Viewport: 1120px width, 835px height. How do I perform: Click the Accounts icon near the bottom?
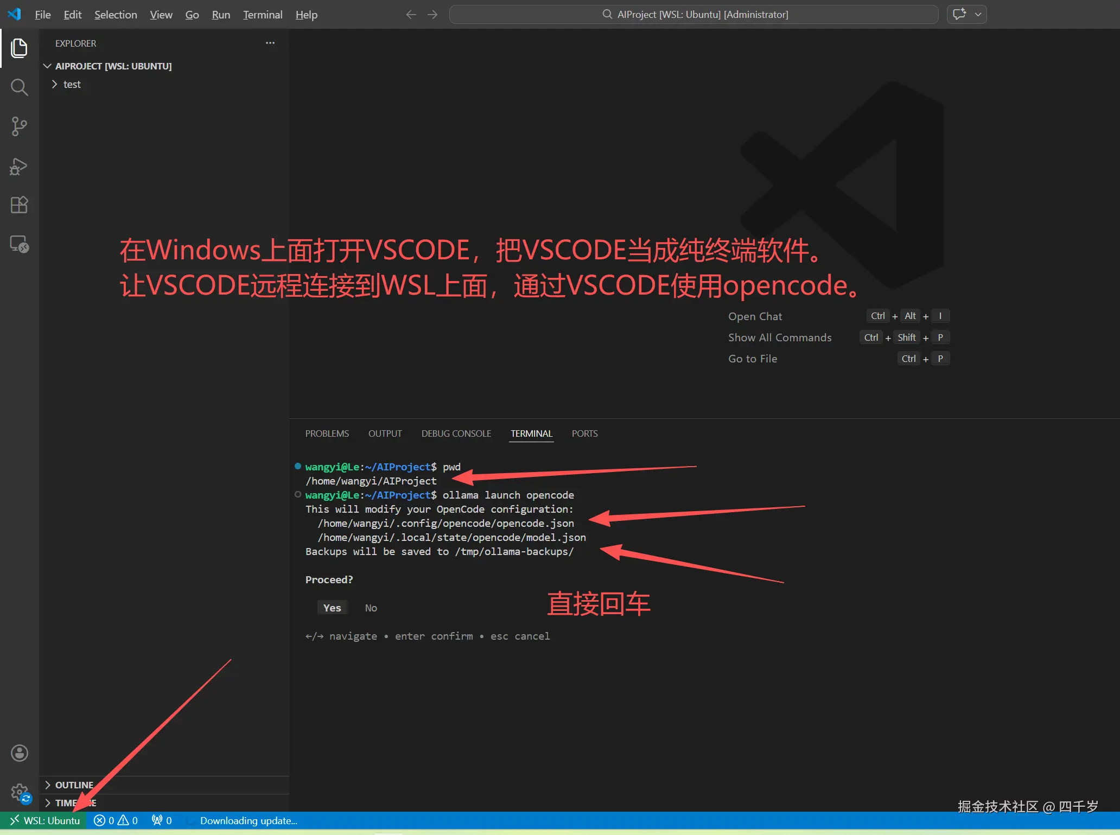[x=20, y=753]
